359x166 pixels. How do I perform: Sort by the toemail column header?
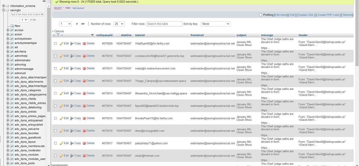point(140,35)
